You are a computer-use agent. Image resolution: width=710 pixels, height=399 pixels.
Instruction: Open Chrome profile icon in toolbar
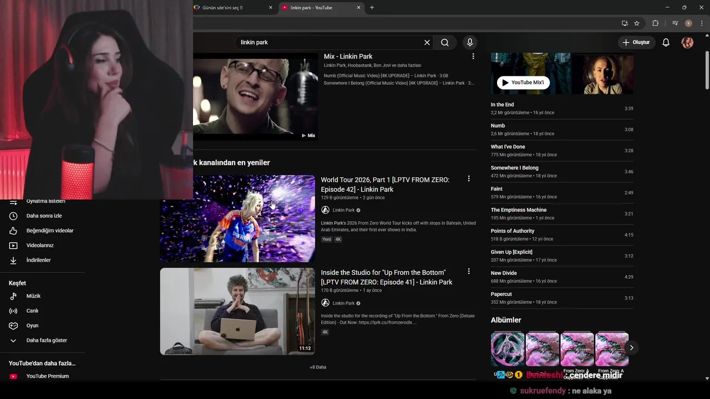[x=688, y=23]
